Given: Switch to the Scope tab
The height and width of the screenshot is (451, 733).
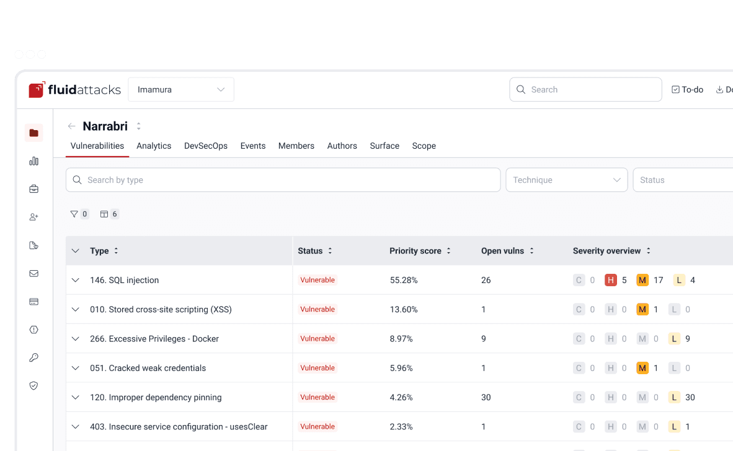Looking at the screenshot, I should pyautogui.click(x=424, y=146).
